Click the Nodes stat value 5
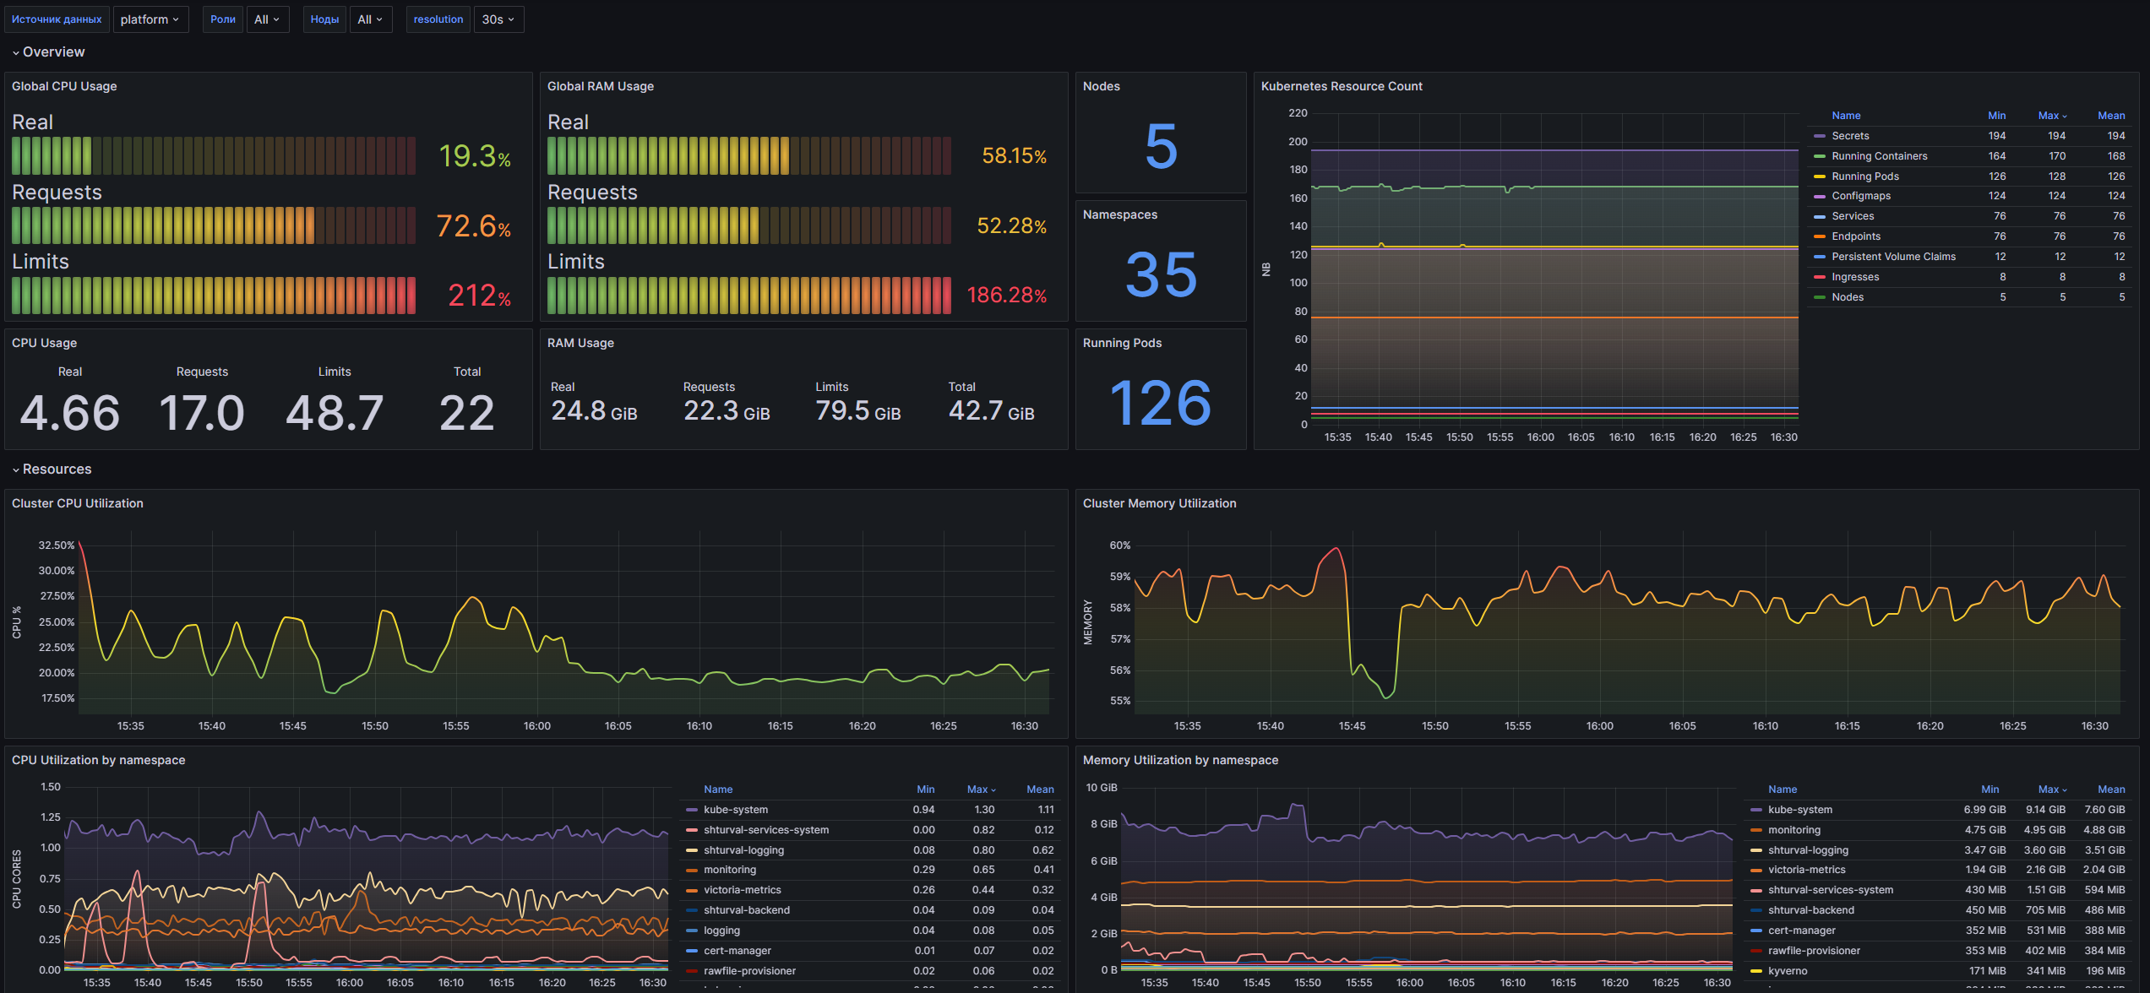 (x=1160, y=146)
